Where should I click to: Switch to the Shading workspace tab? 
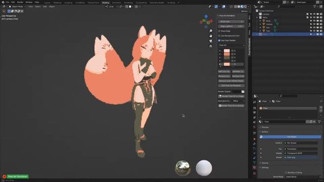[x=106, y=3]
